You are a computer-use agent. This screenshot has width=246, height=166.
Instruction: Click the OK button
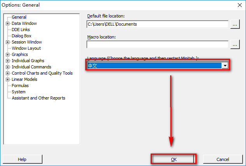coord(173,159)
